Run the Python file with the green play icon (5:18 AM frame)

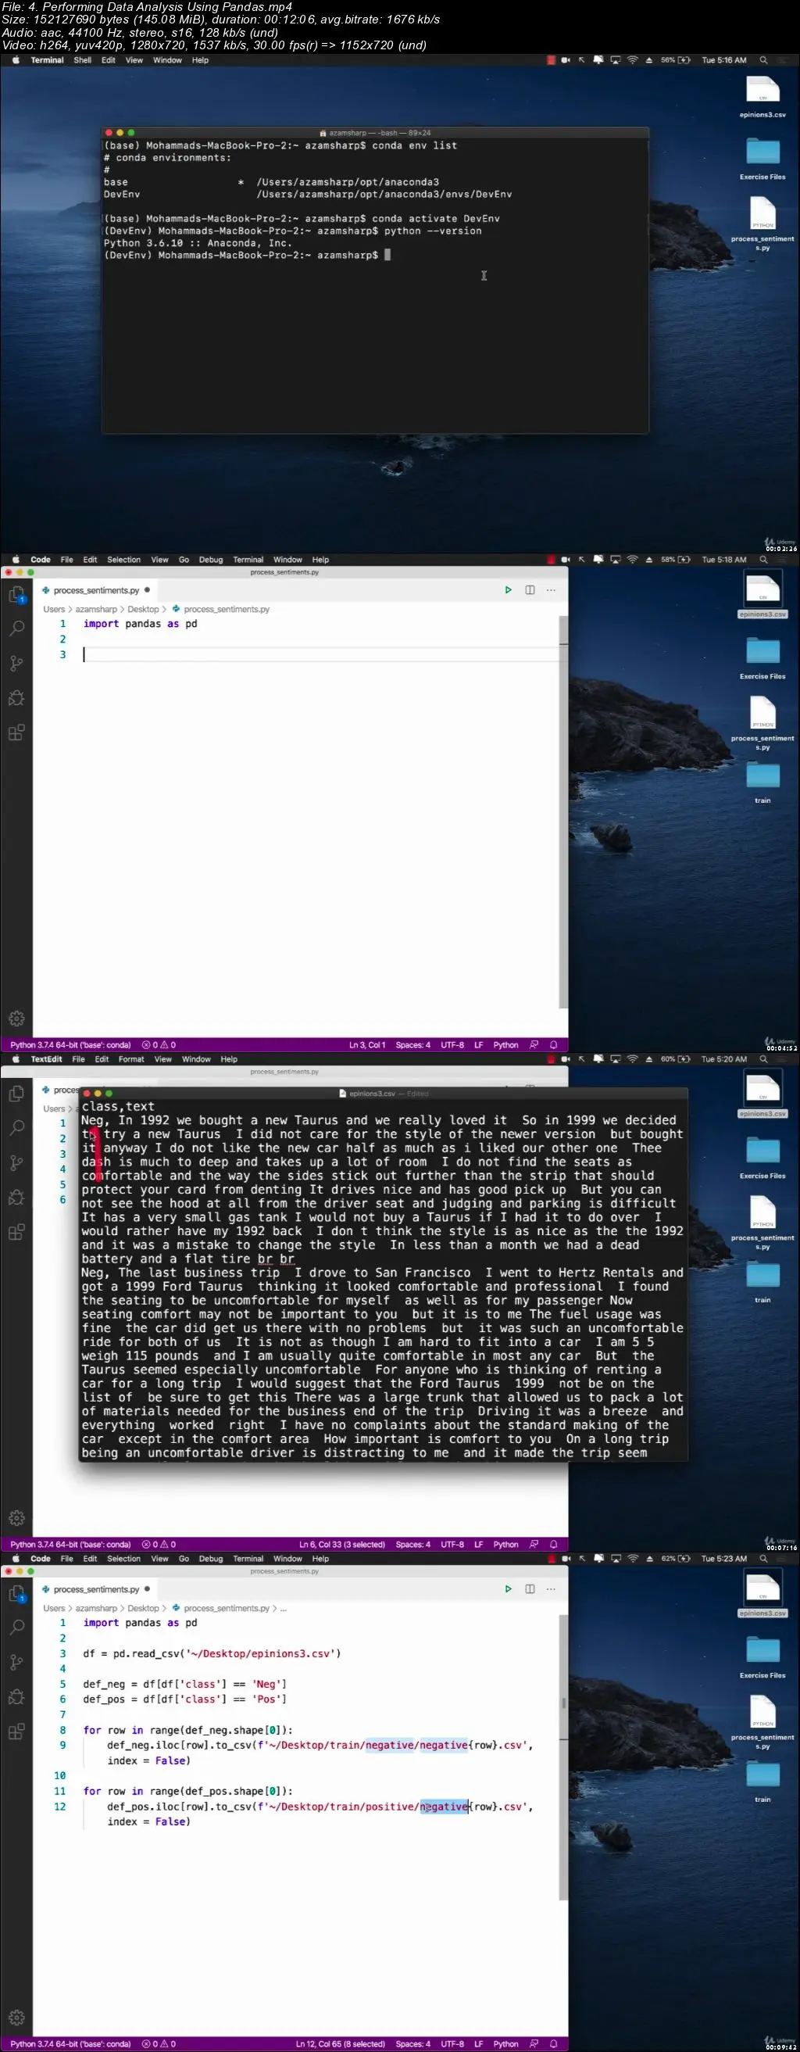pyautogui.click(x=508, y=590)
